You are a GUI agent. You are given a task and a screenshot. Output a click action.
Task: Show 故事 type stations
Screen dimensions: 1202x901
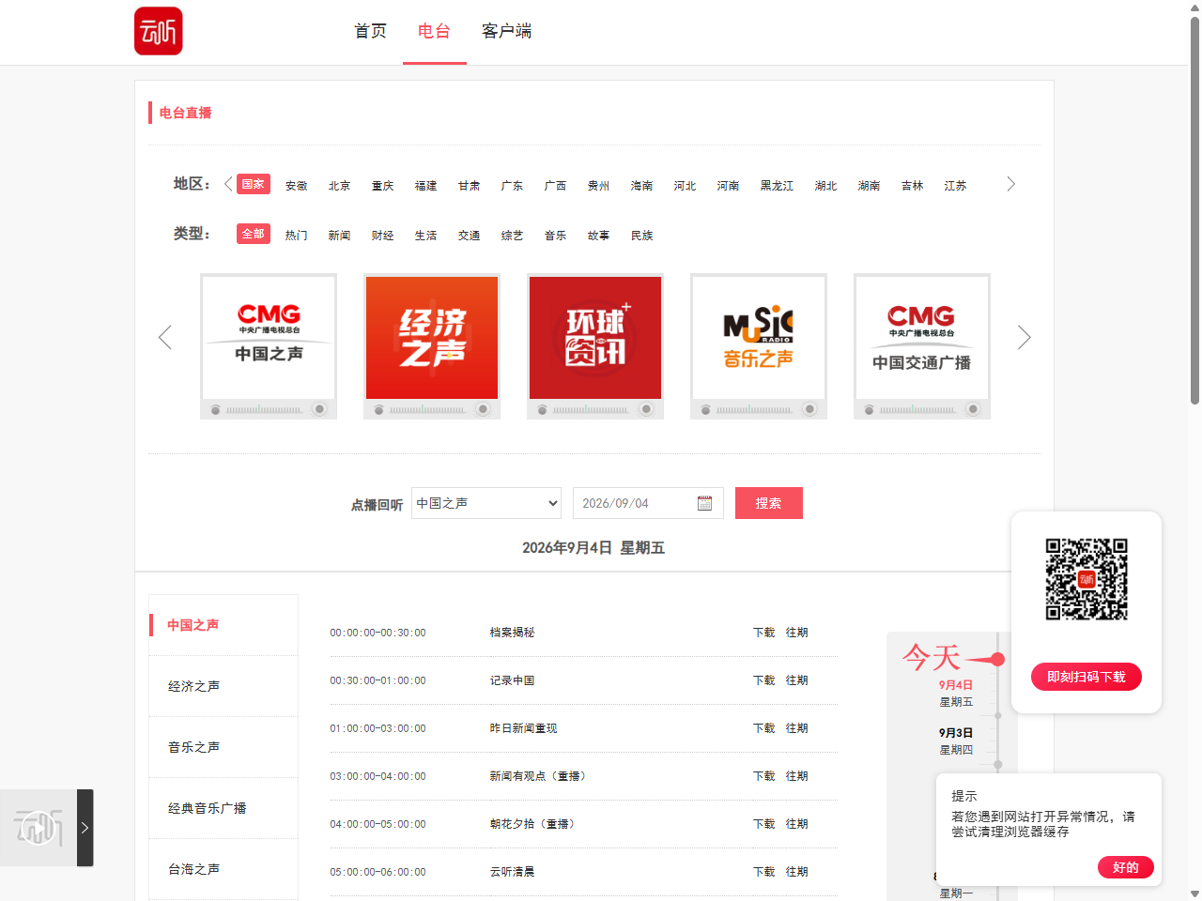pyautogui.click(x=599, y=236)
